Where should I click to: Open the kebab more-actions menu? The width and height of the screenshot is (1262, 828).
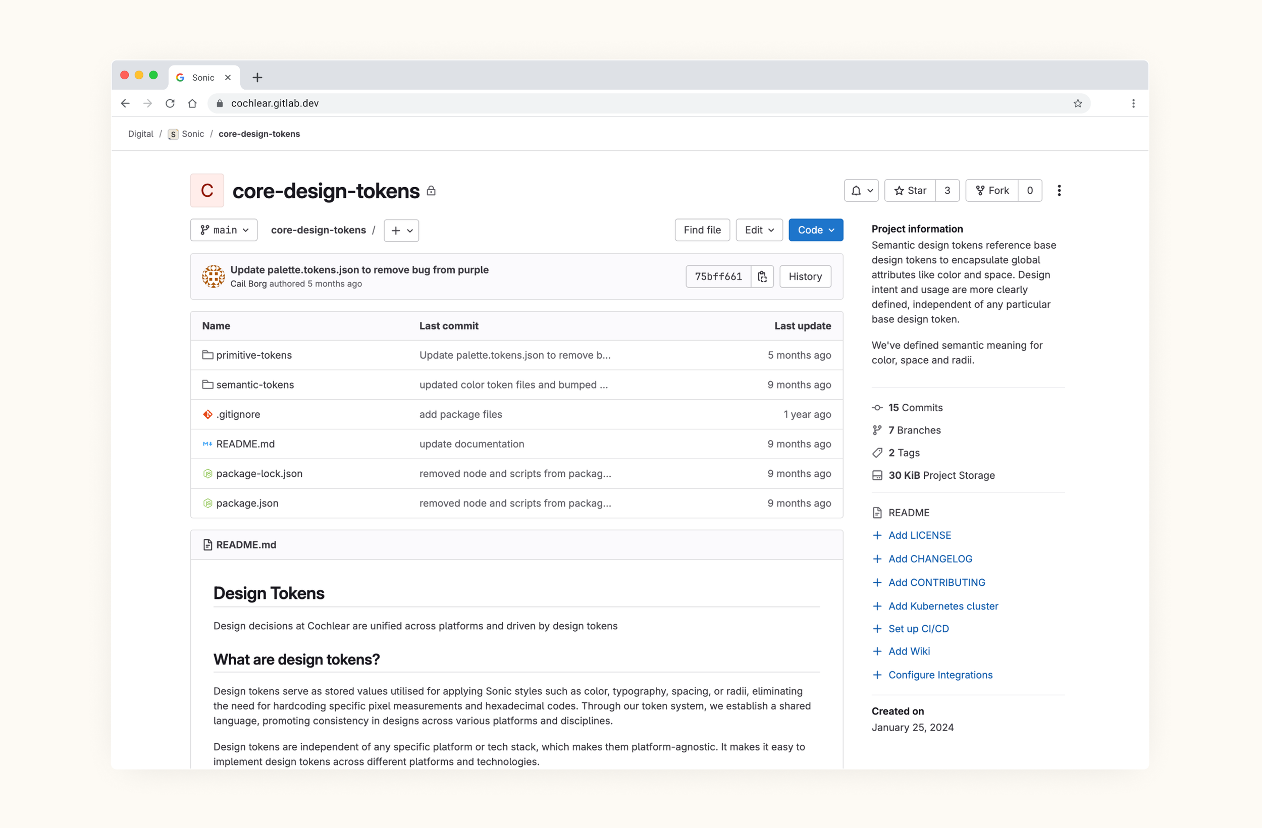(x=1059, y=190)
